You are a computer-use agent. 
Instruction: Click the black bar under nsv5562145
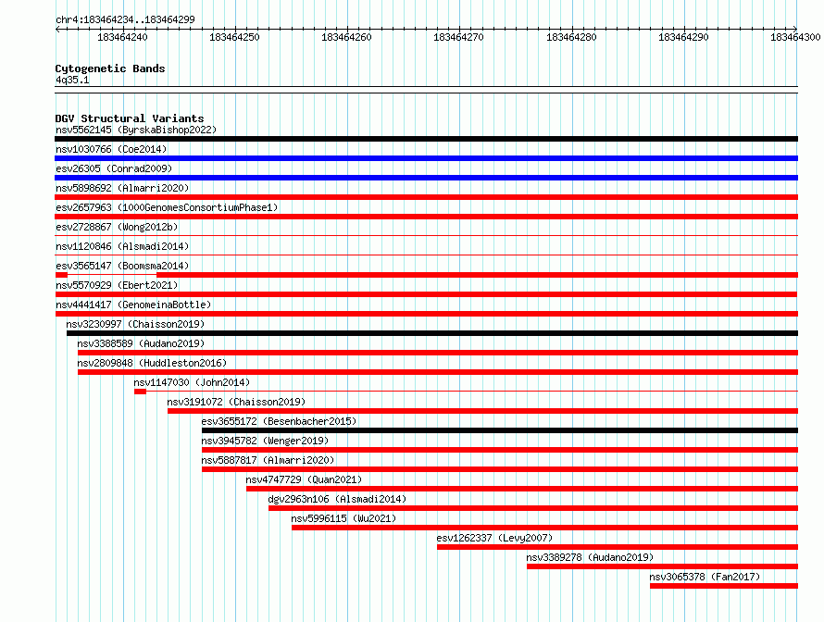tap(426, 139)
